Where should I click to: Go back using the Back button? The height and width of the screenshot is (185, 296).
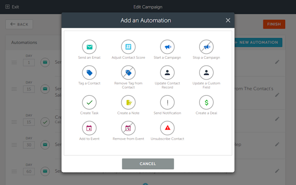click(x=19, y=24)
